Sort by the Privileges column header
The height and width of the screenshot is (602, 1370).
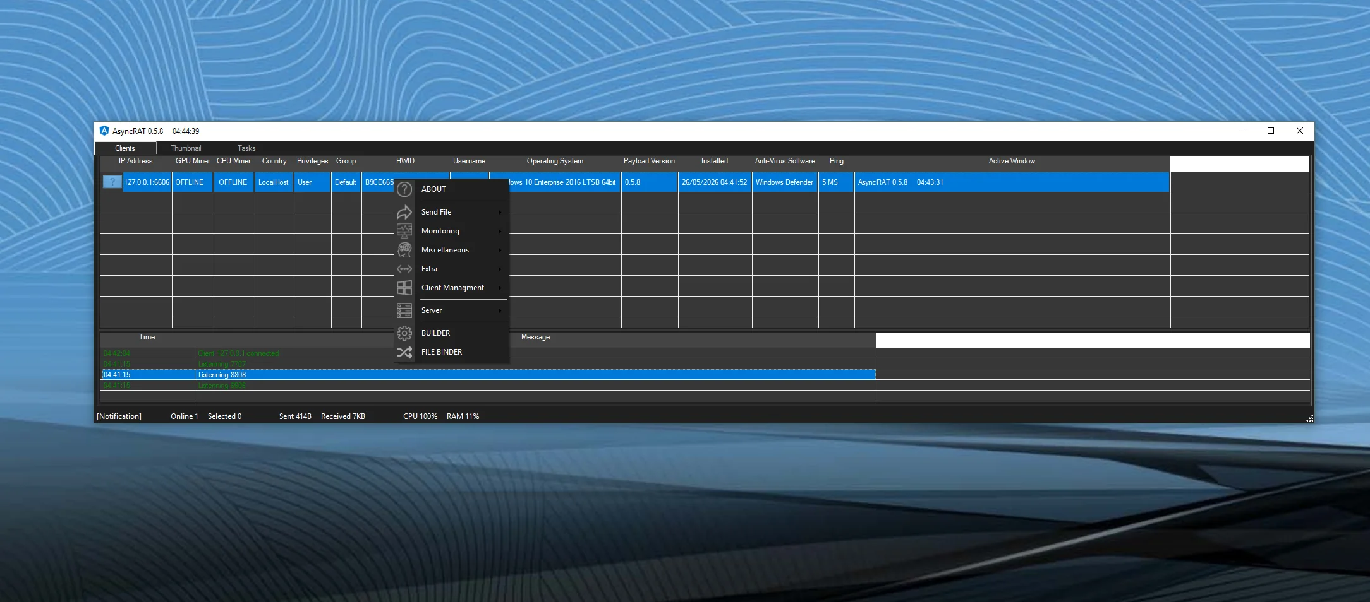point(313,161)
